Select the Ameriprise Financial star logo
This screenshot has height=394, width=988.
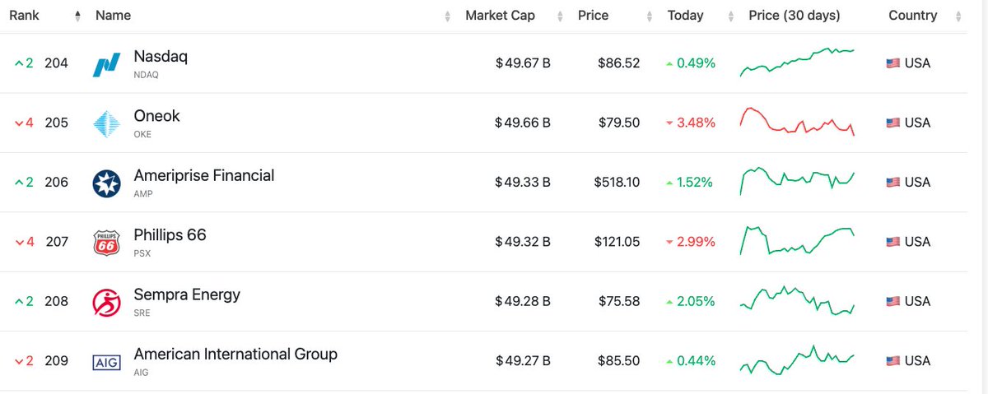point(107,183)
